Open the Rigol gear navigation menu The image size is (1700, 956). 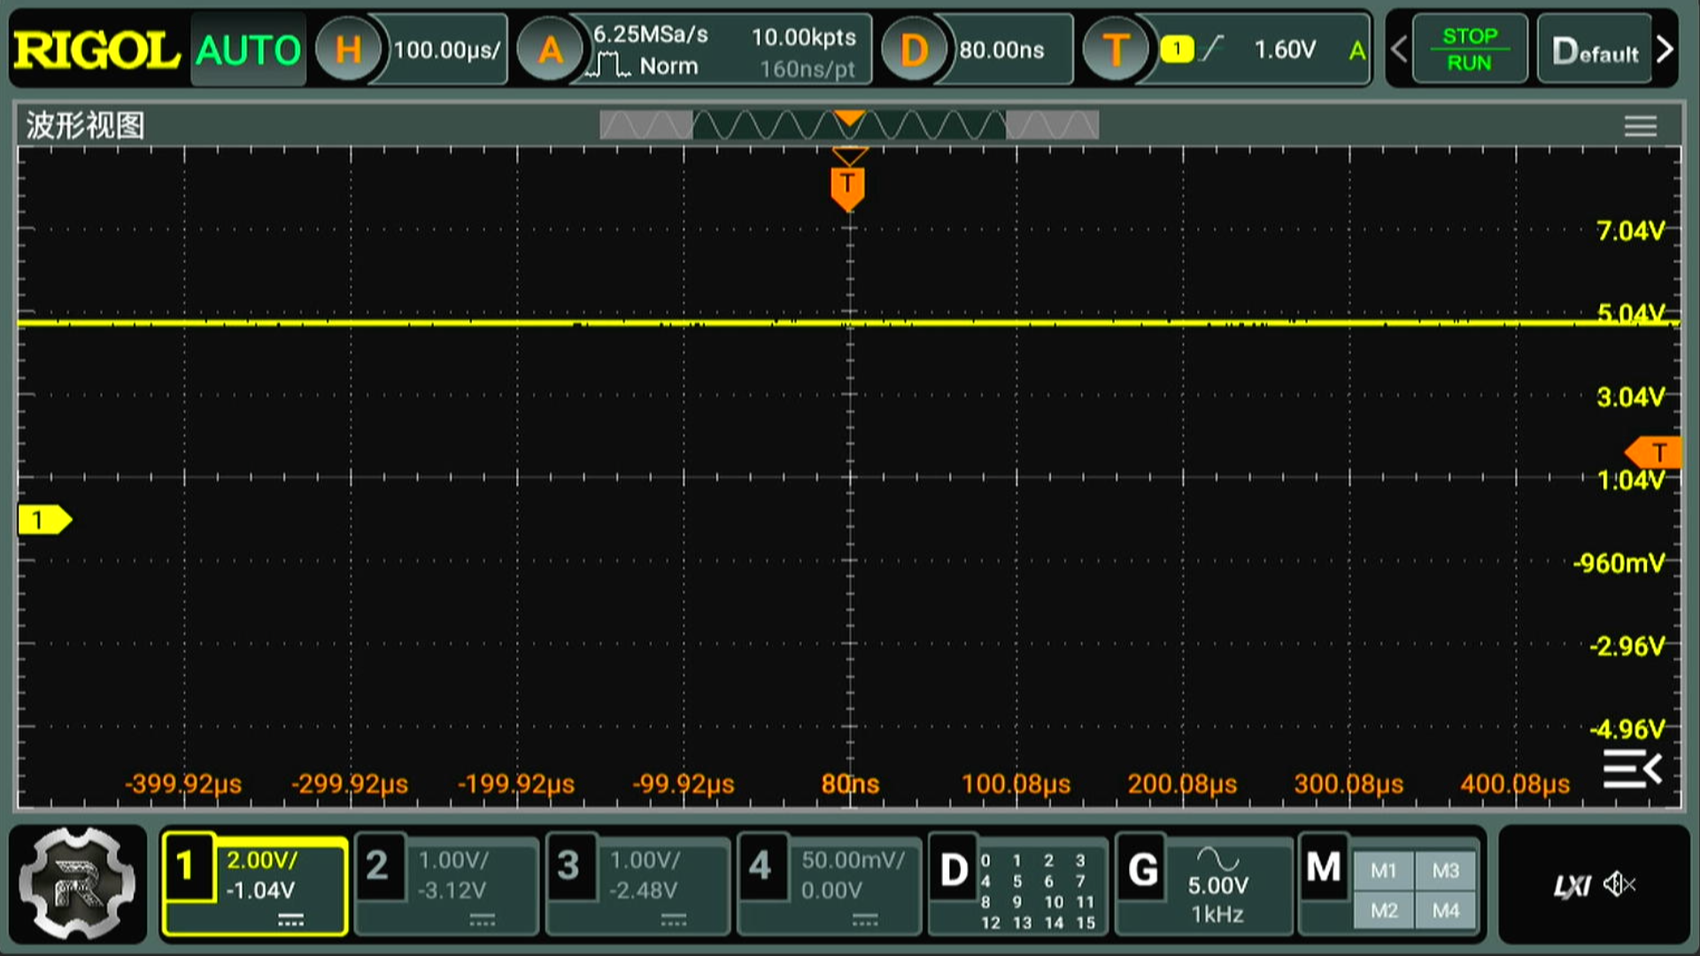(x=78, y=883)
